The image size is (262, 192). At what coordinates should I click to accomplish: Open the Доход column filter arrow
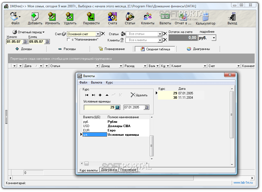121,66
